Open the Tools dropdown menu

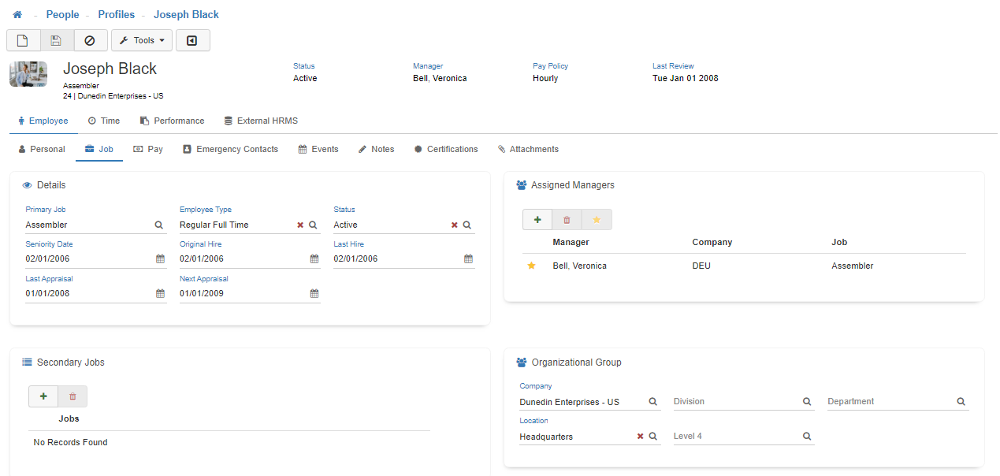pos(142,40)
